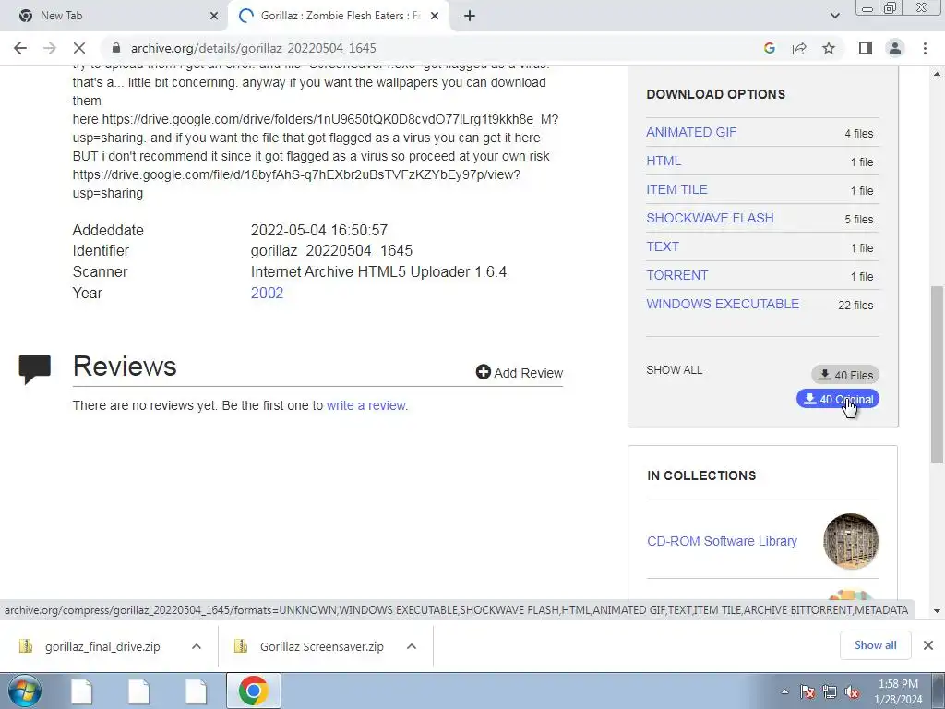Click the forward navigation arrow

tap(50, 48)
